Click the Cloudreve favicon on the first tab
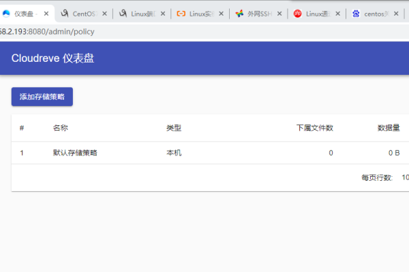 (x=6, y=14)
